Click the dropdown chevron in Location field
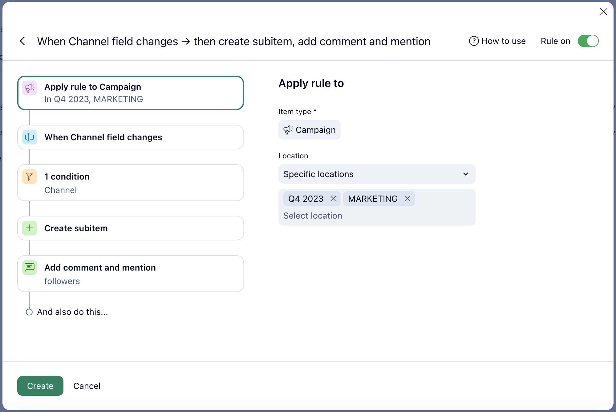Screen dimensions: 616x412 (466, 174)
